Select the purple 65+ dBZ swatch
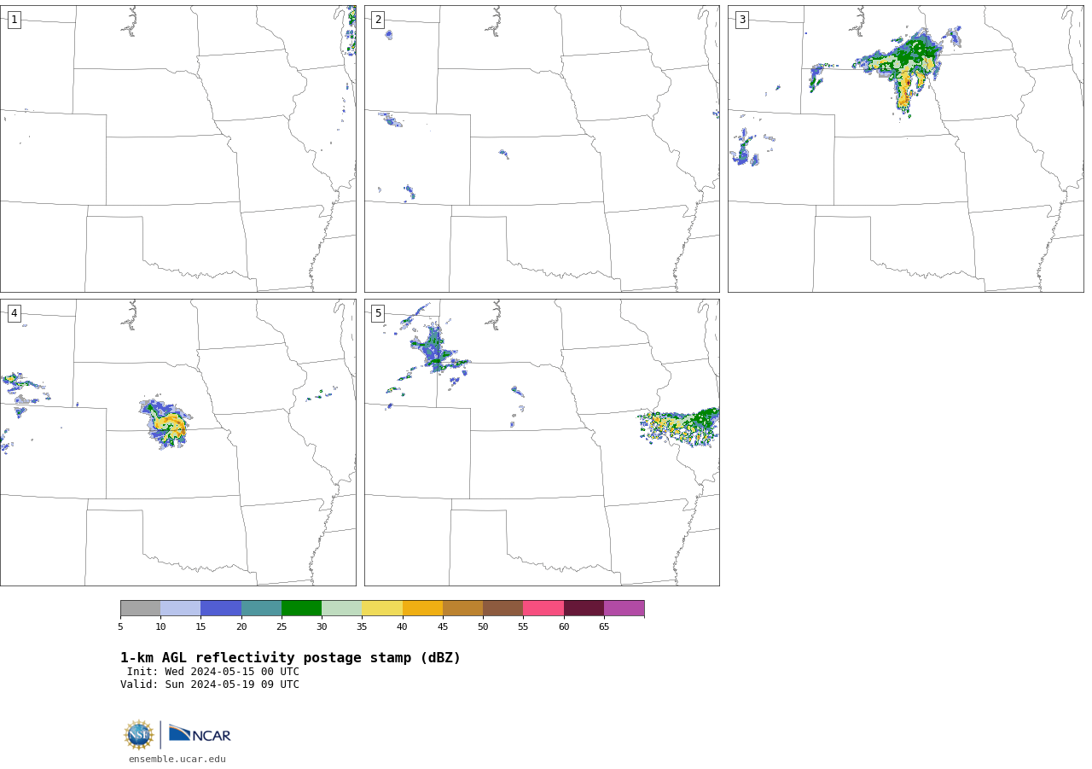 click(624, 608)
